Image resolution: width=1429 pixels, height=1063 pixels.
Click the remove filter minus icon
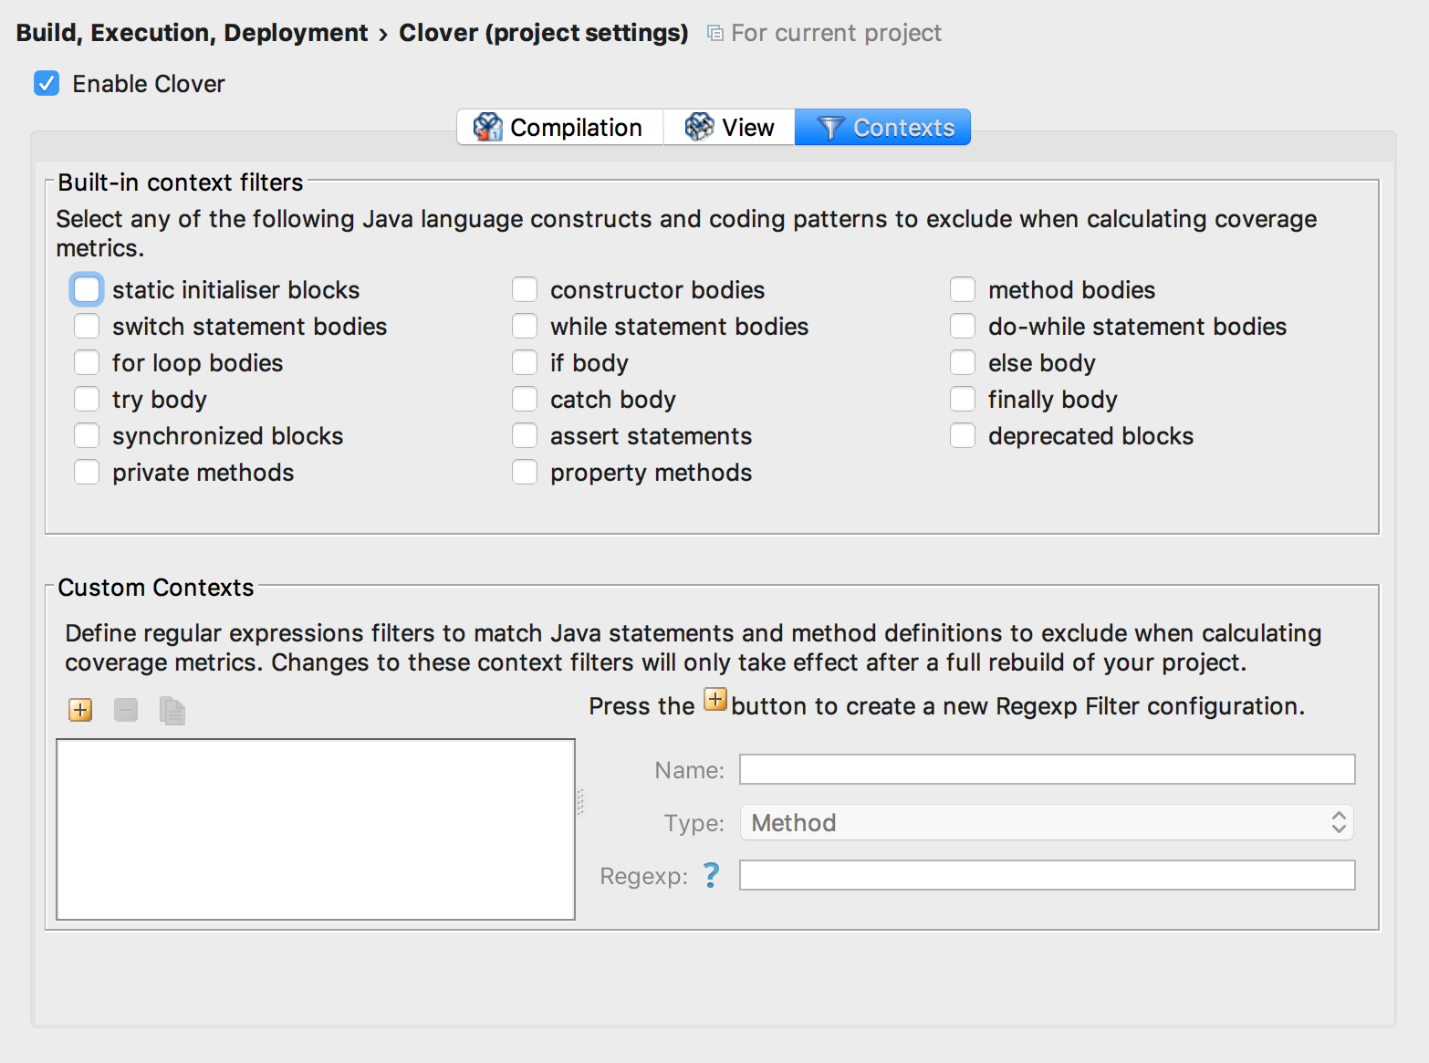tap(126, 710)
